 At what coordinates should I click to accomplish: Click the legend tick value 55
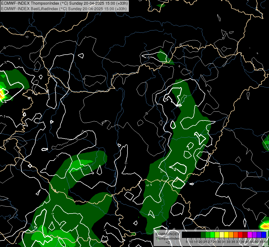(261, 242)
